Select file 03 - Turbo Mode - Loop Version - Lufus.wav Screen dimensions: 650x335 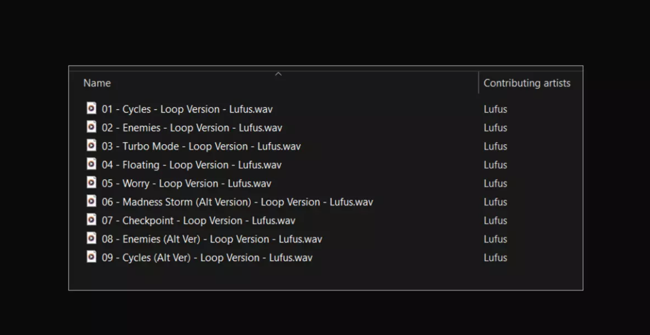tap(202, 147)
